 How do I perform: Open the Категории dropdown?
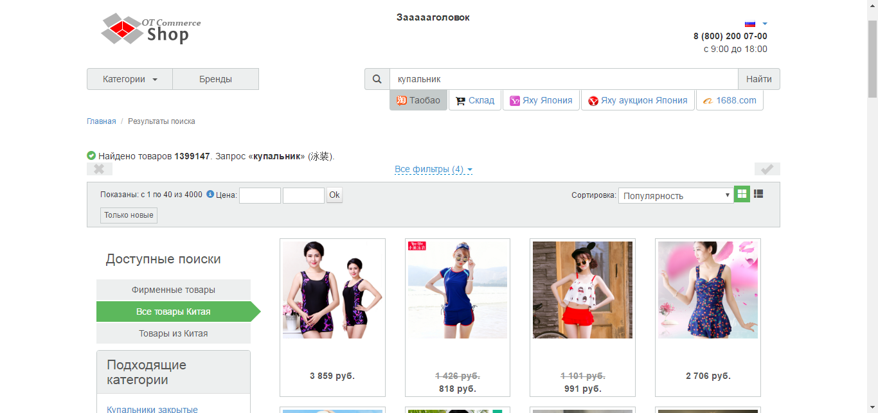point(130,79)
